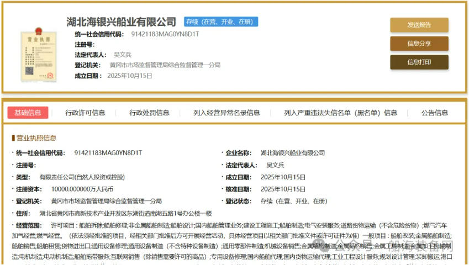The image size is (469, 265).
Task: Open the 列入经营异常名录信息 tab
Action: (226, 113)
